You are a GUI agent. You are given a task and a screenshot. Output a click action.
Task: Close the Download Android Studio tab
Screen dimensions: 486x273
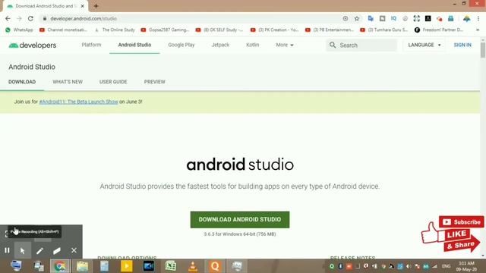click(83, 6)
